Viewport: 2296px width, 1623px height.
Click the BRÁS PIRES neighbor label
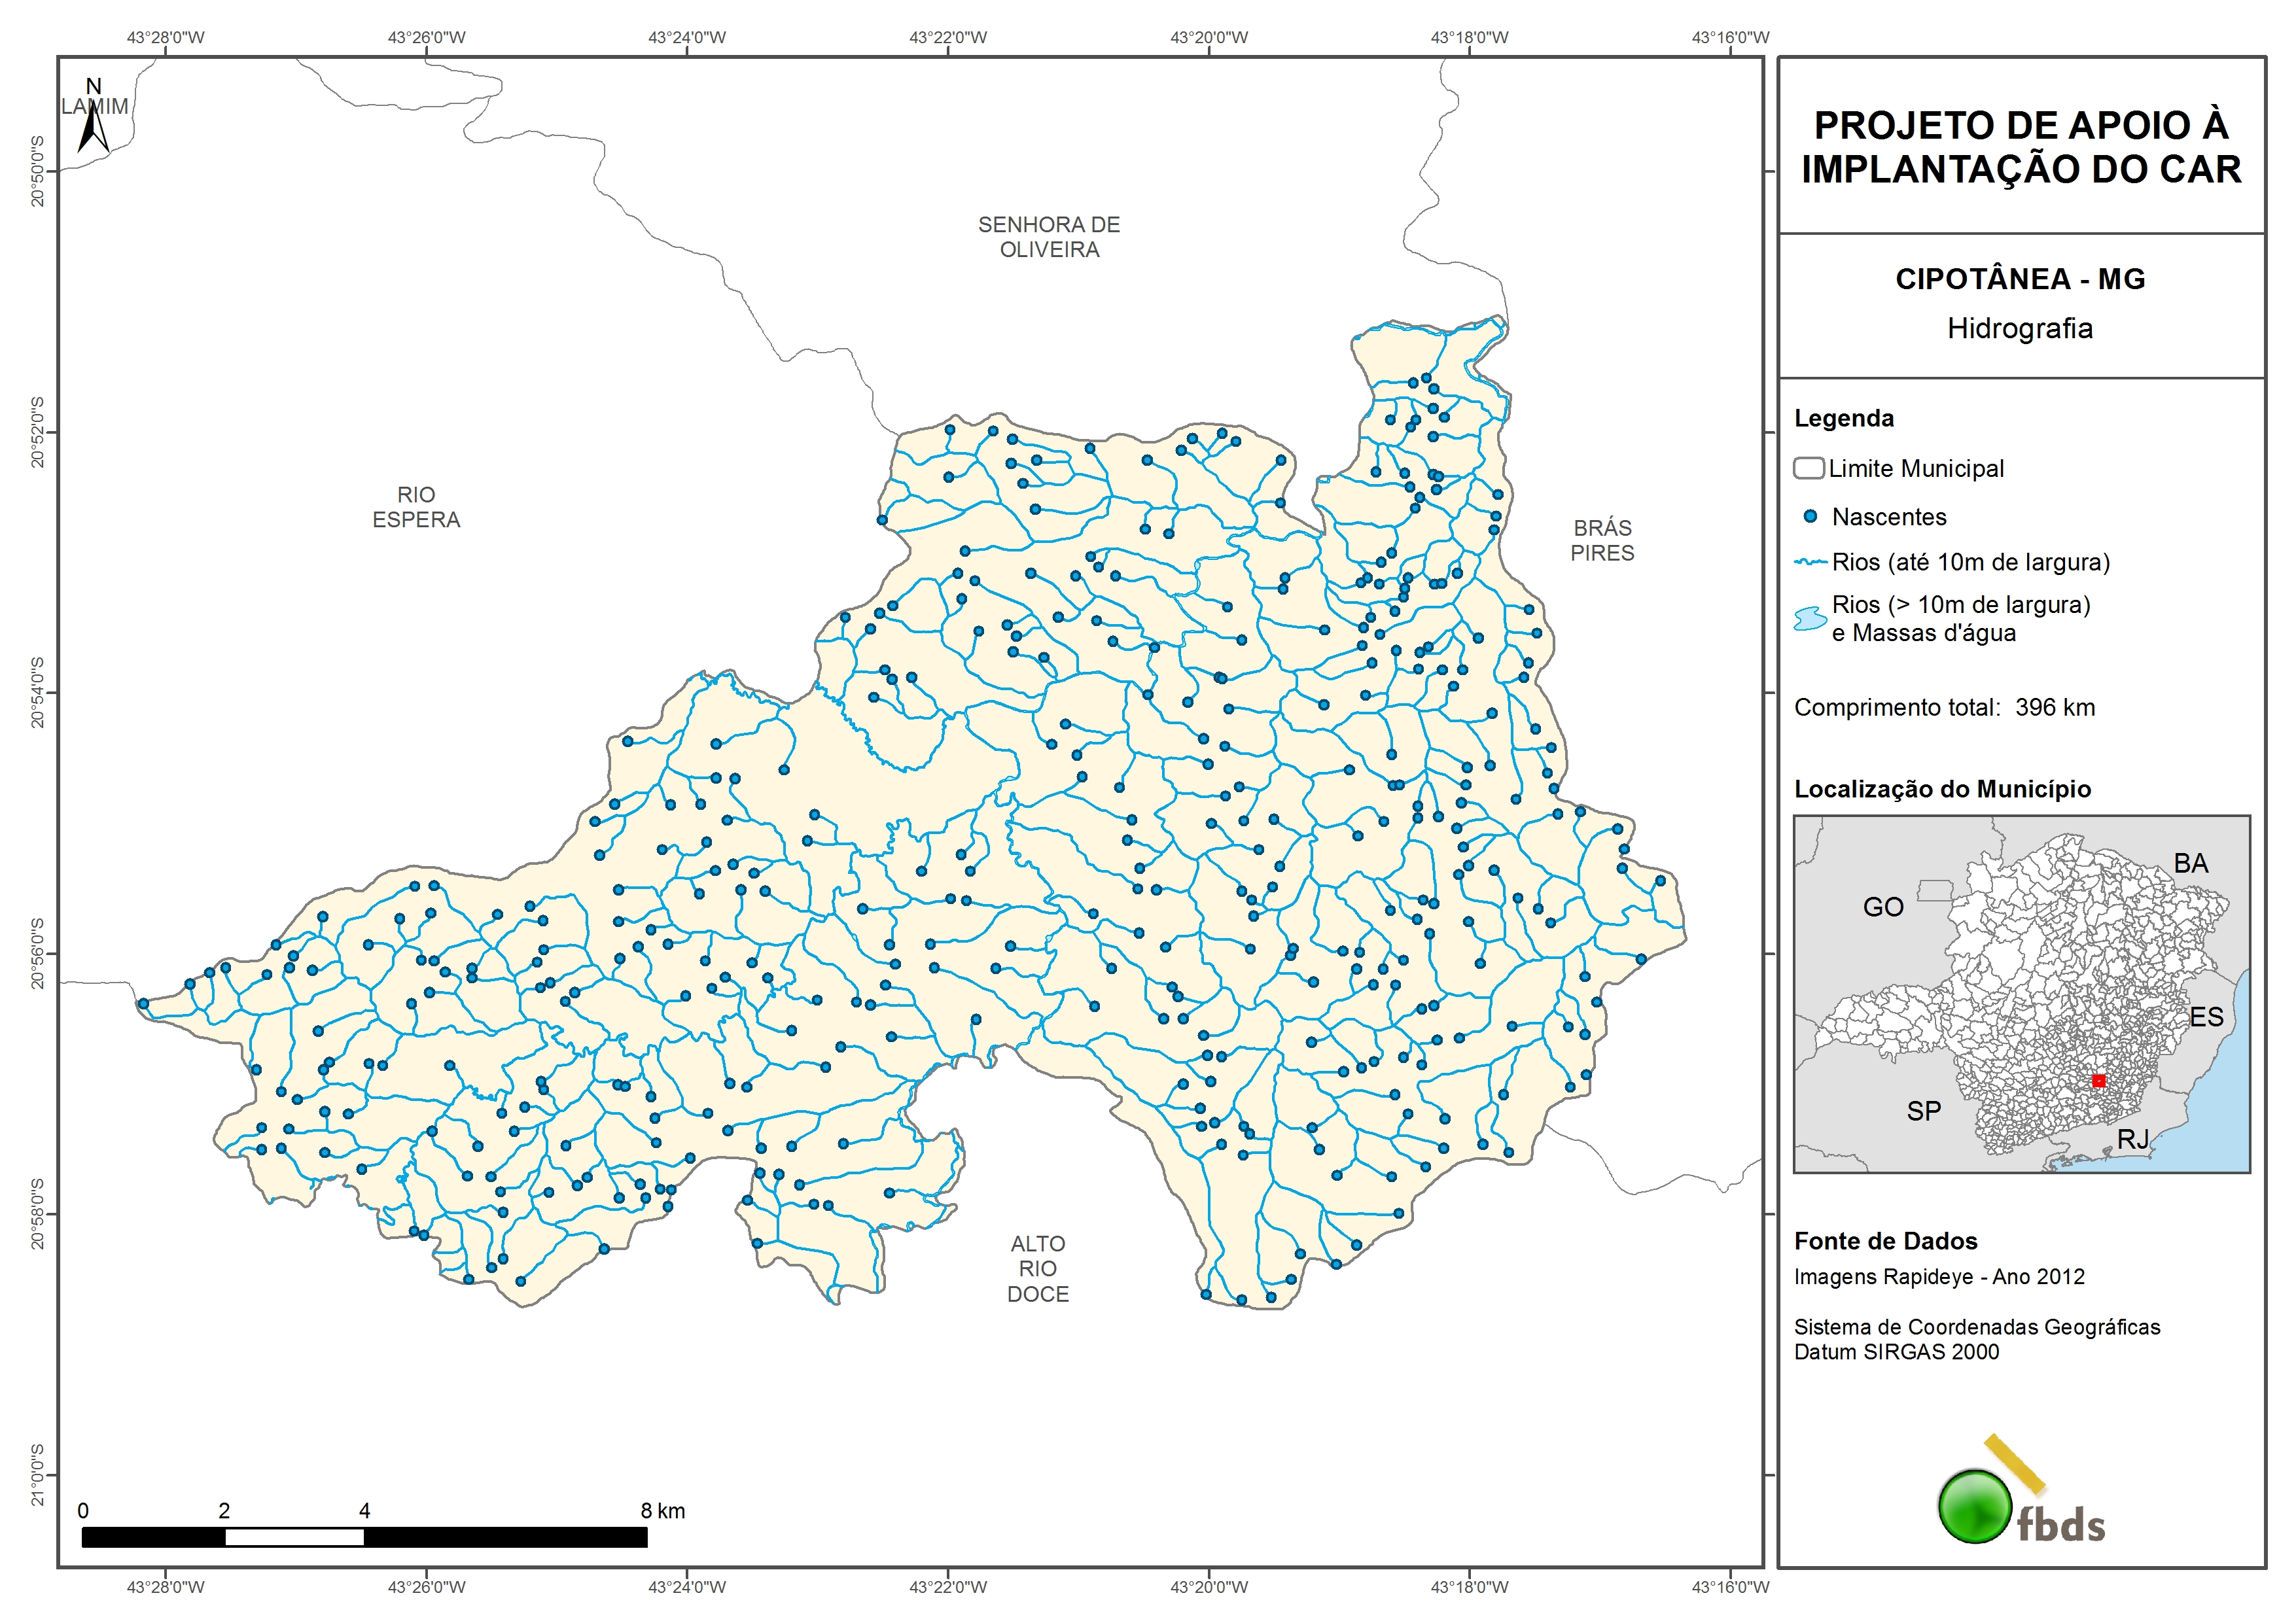click(1602, 540)
